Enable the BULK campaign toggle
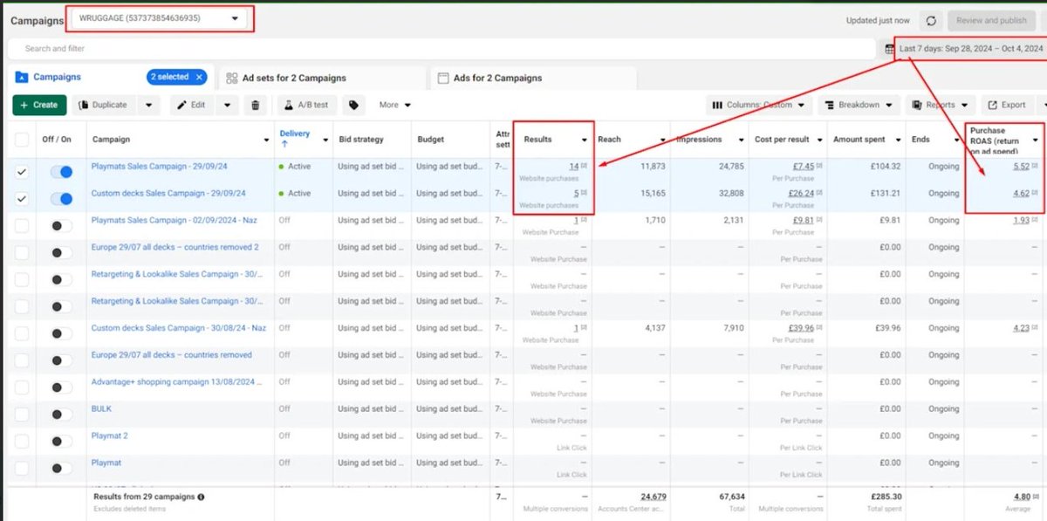1047x521 pixels. (61, 415)
